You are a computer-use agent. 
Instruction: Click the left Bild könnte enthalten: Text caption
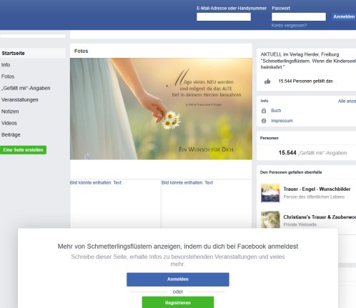[x=96, y=183]
